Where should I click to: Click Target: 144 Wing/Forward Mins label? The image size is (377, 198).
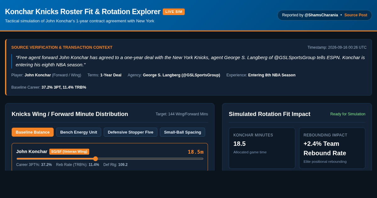pos(182,114)
